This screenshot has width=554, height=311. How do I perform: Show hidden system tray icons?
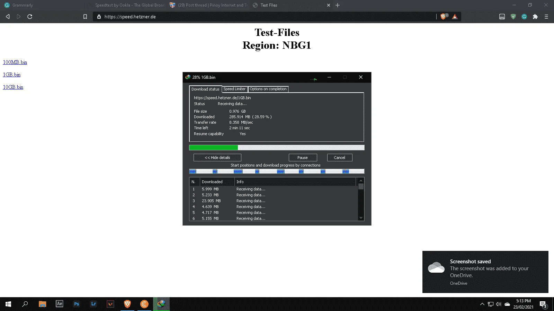point(482,304)
